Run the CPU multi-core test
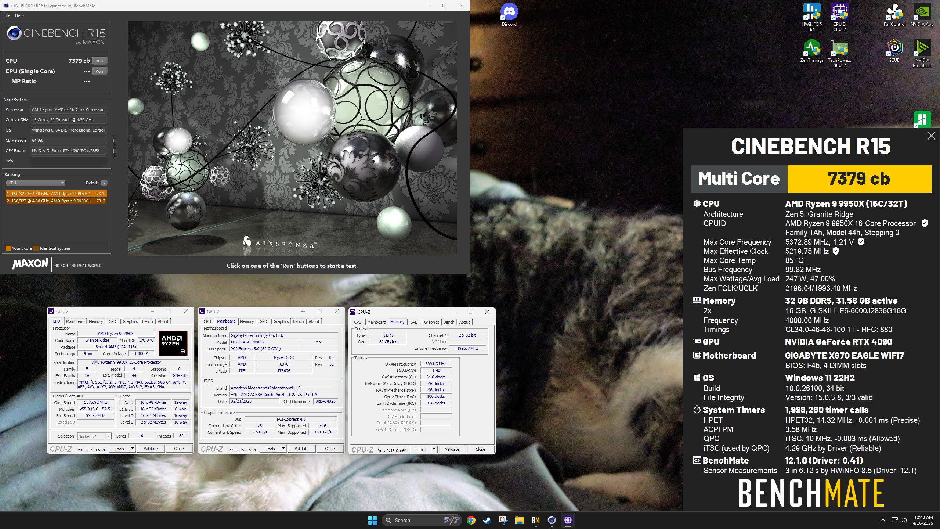 click(99, 61)
